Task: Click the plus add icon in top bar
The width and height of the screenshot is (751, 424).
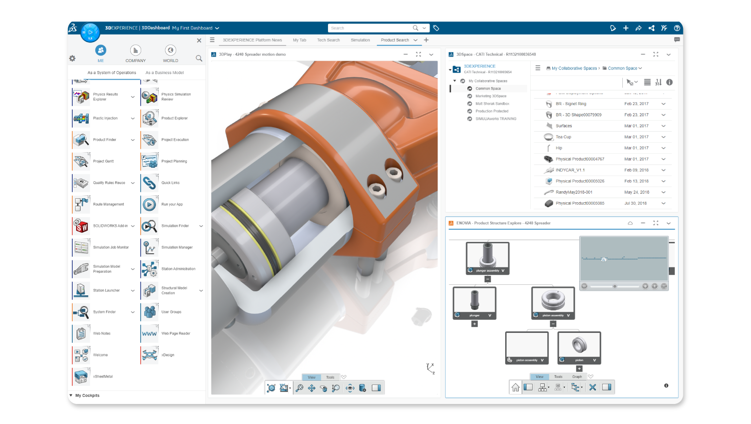Action: click(625, 28)
